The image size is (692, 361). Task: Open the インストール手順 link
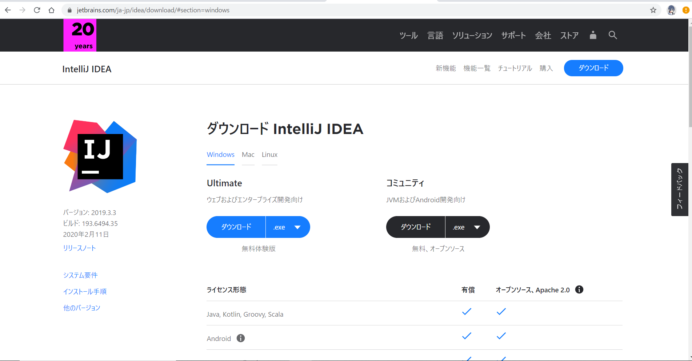click(x=85, y=292)
